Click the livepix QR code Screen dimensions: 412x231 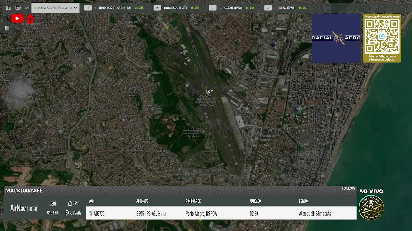[x=382, y=36]
